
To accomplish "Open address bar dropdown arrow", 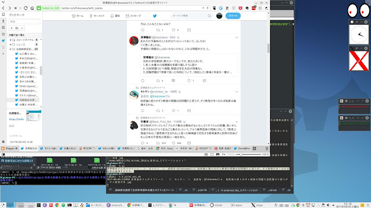I will [x=203, y=8].
